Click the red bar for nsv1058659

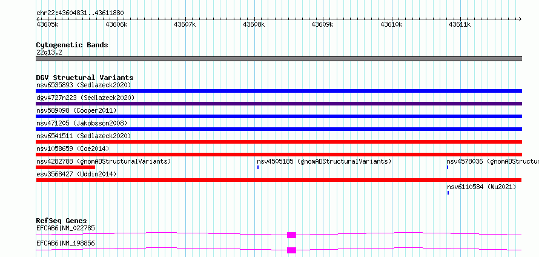279,155
